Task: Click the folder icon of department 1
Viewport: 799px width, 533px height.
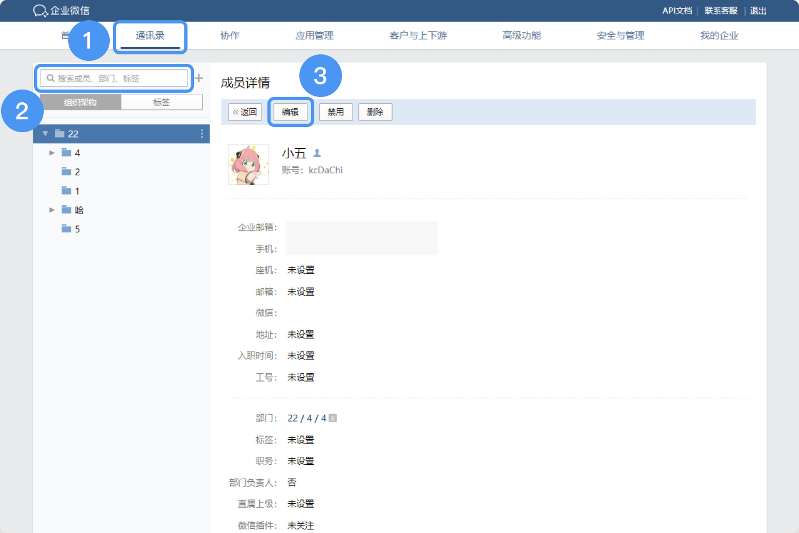Action: [x=66, y=191]
